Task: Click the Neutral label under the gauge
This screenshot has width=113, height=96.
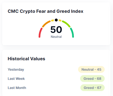Action: (x=56, y=37)
